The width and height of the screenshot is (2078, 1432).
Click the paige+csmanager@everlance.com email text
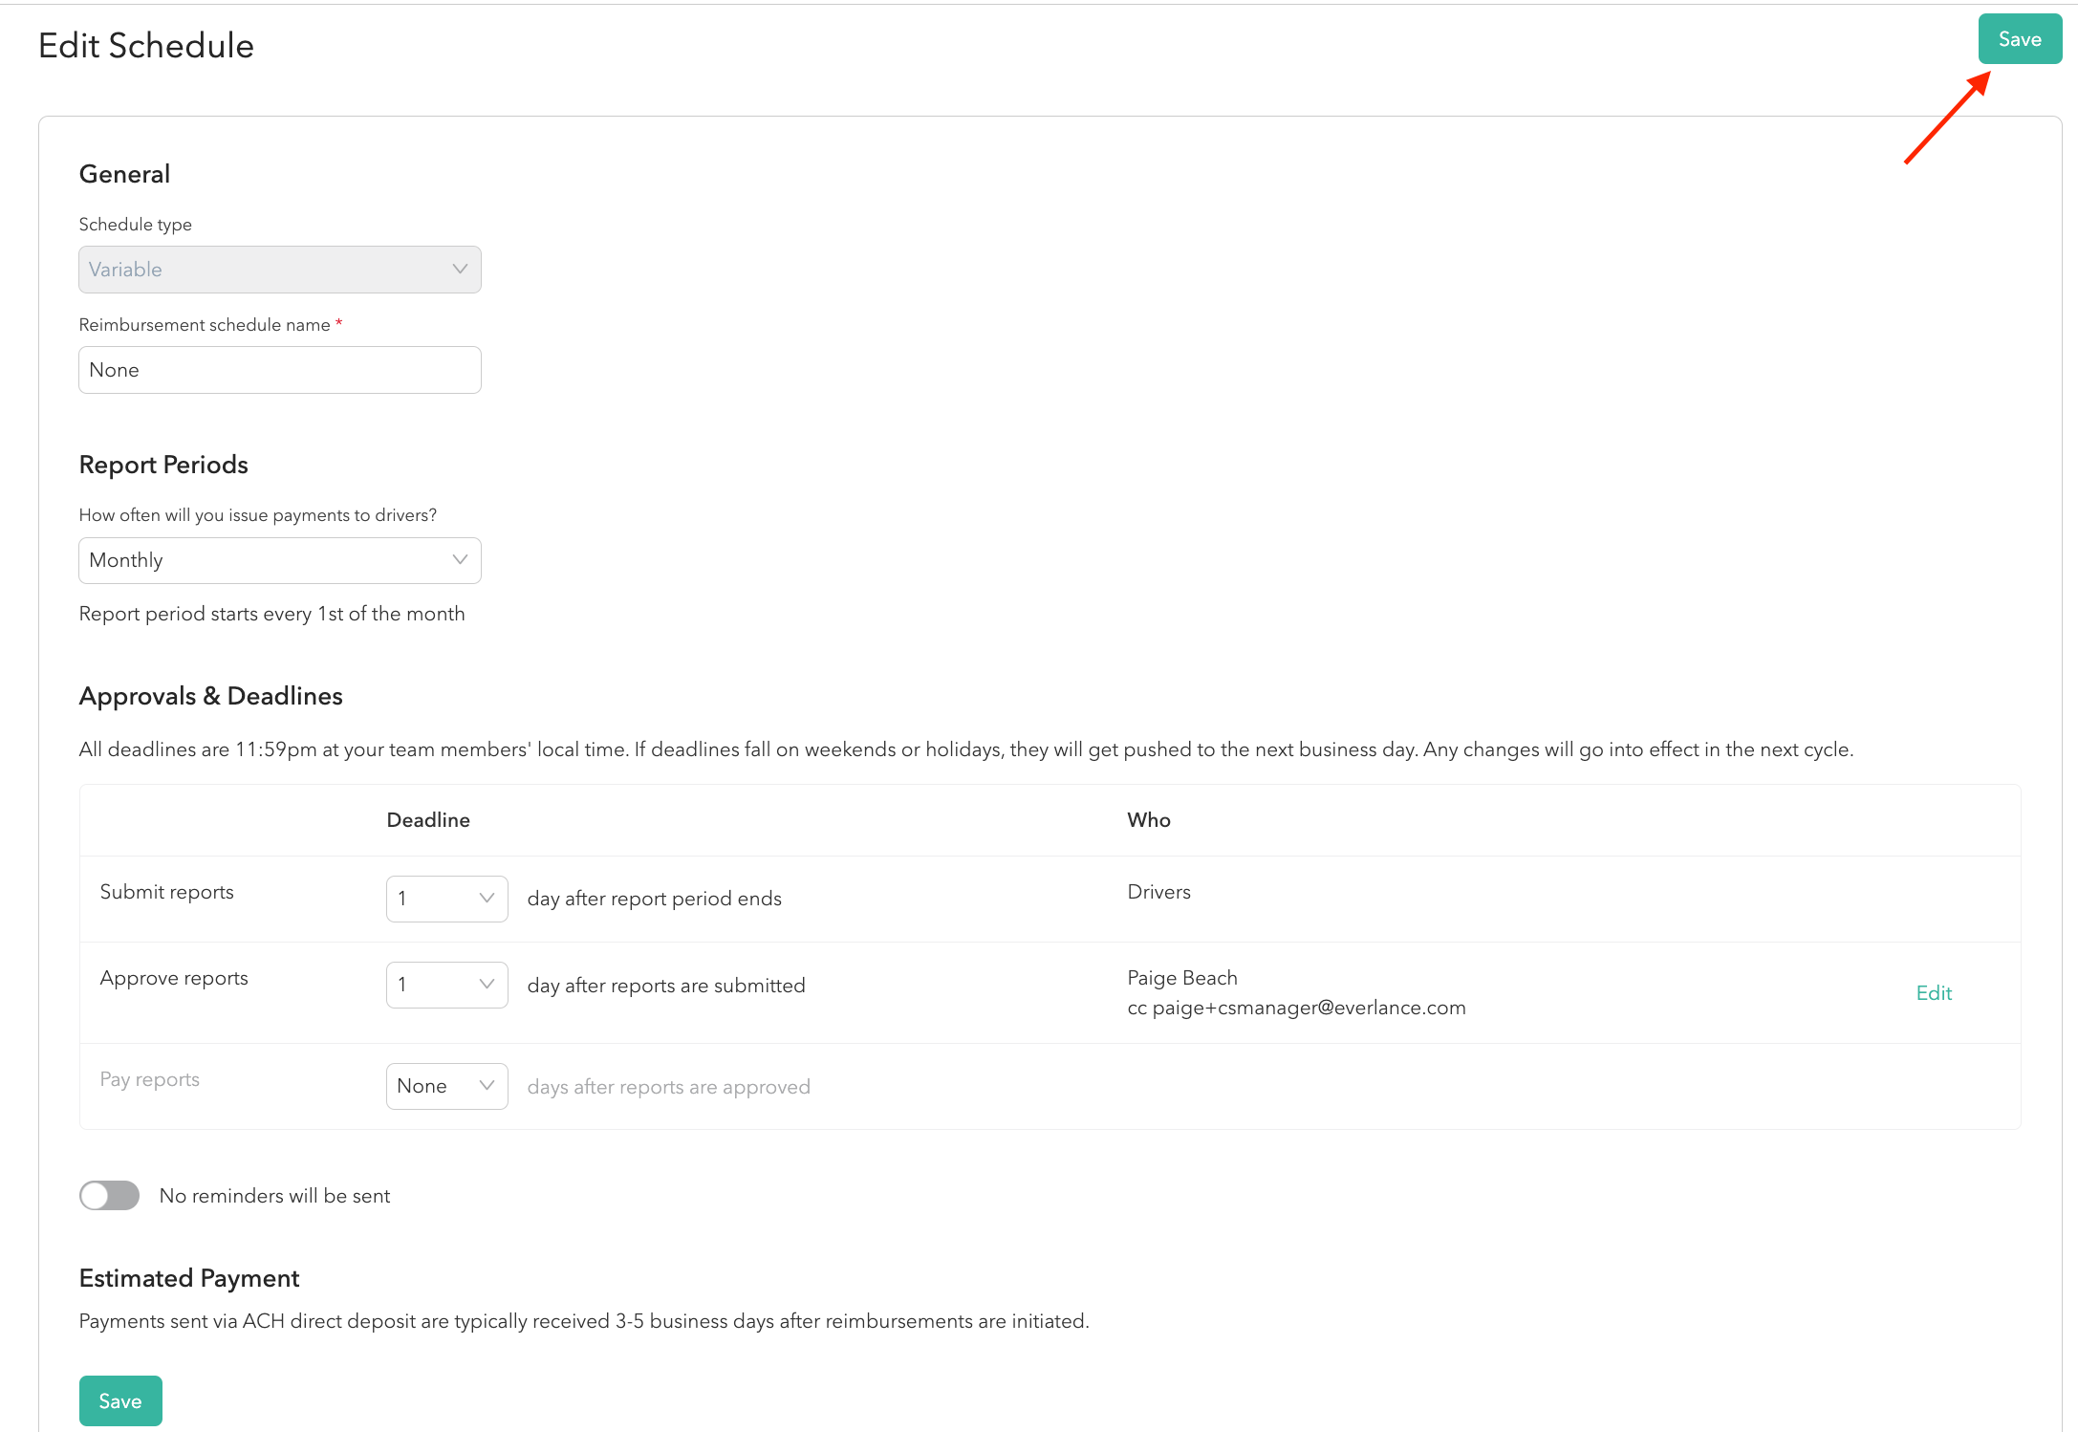click(x=1309, y=1008)
